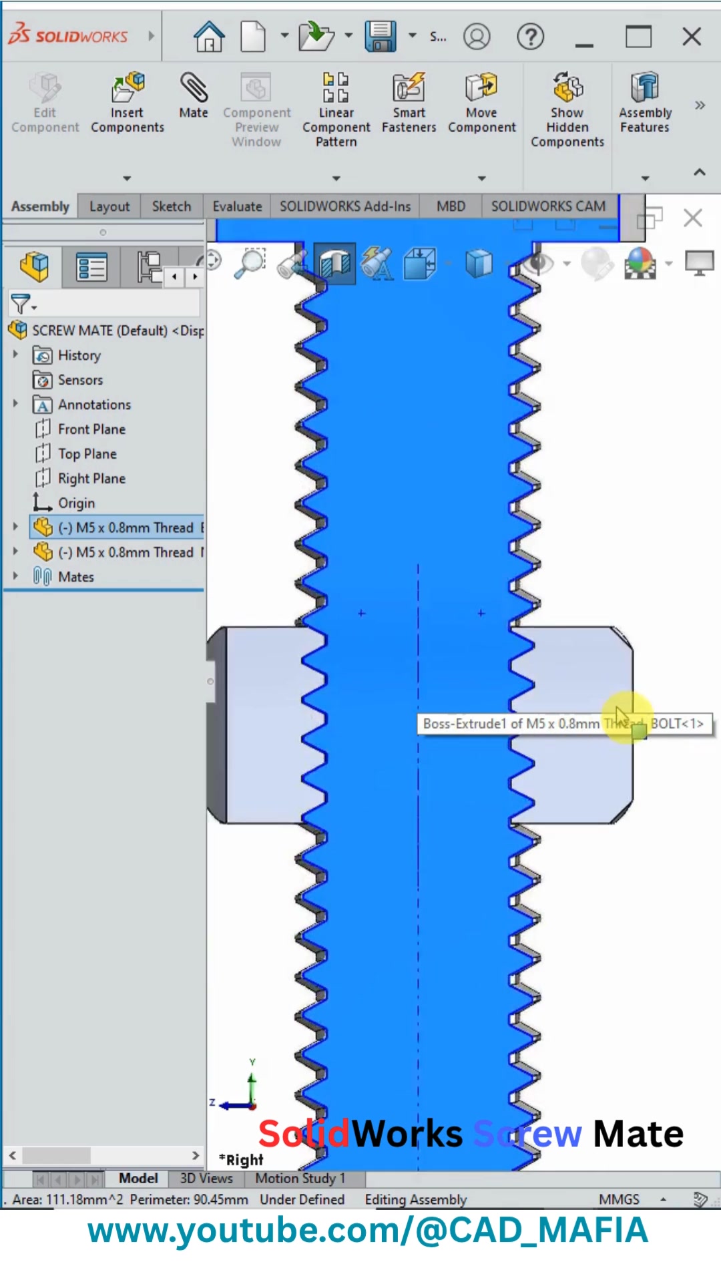Viewport: 721px width, 1282px height.
Task: Open Apply Scene colorful icon
Action: (640, 263)
